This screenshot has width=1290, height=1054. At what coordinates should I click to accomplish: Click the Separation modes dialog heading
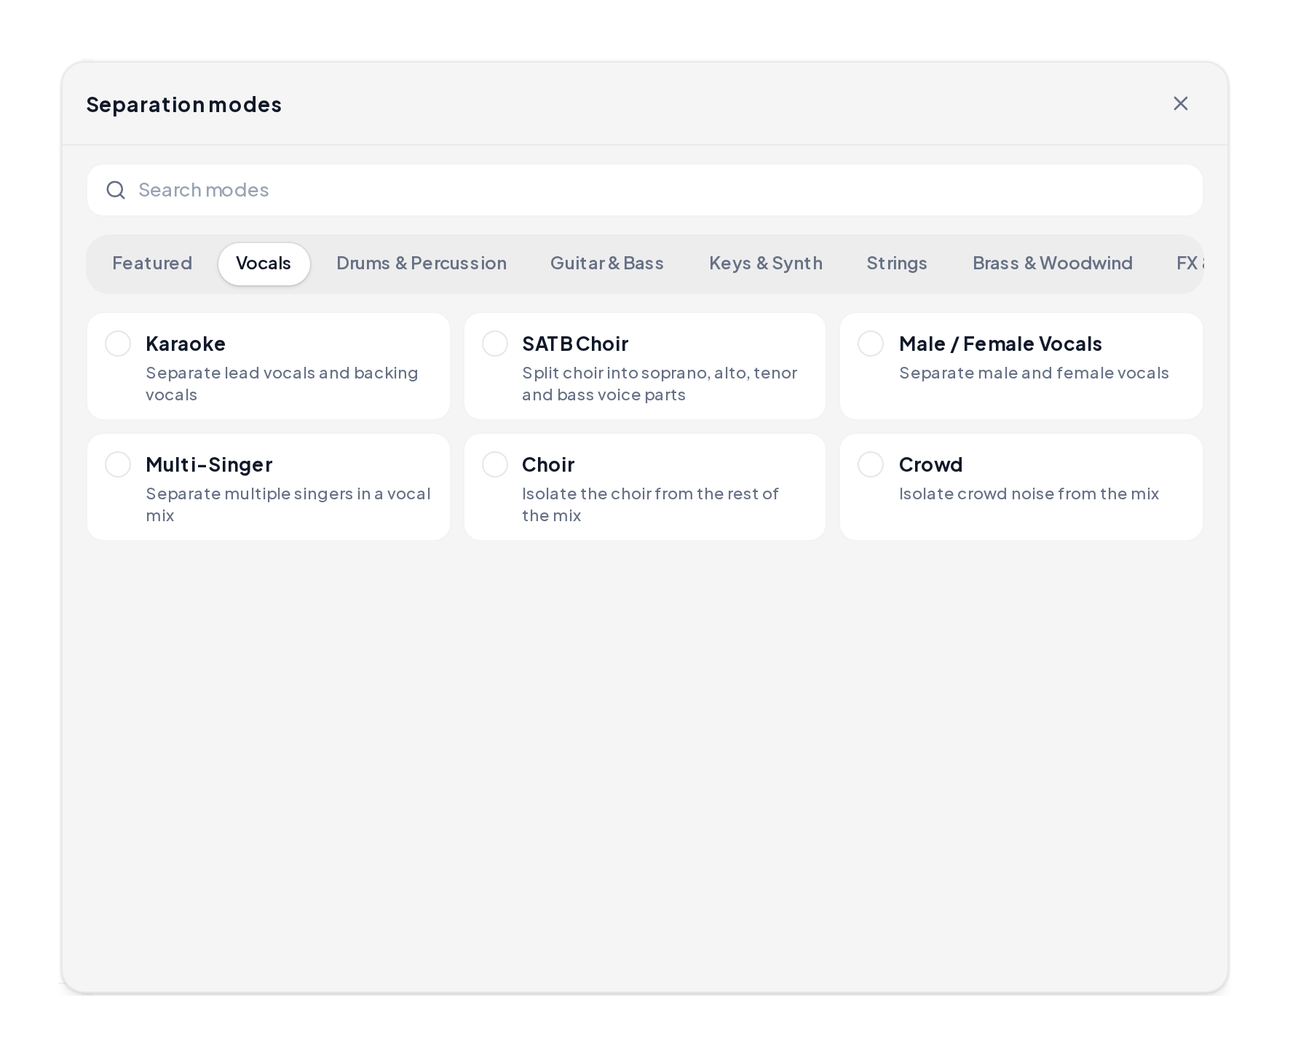pos(184,104)
